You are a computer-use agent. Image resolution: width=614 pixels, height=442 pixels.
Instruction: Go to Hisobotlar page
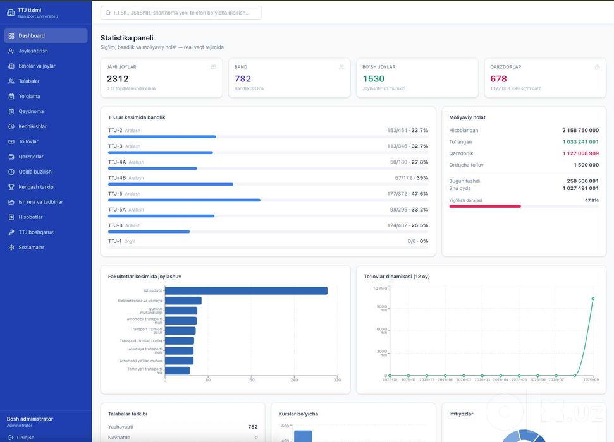[x=46, y=217]
